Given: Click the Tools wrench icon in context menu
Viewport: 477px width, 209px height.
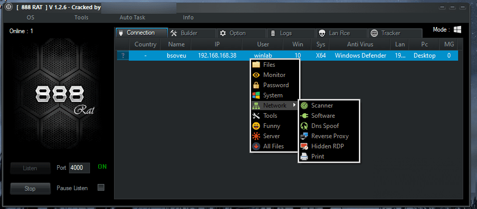Looking at the screenshot, I should pos(256,116).
